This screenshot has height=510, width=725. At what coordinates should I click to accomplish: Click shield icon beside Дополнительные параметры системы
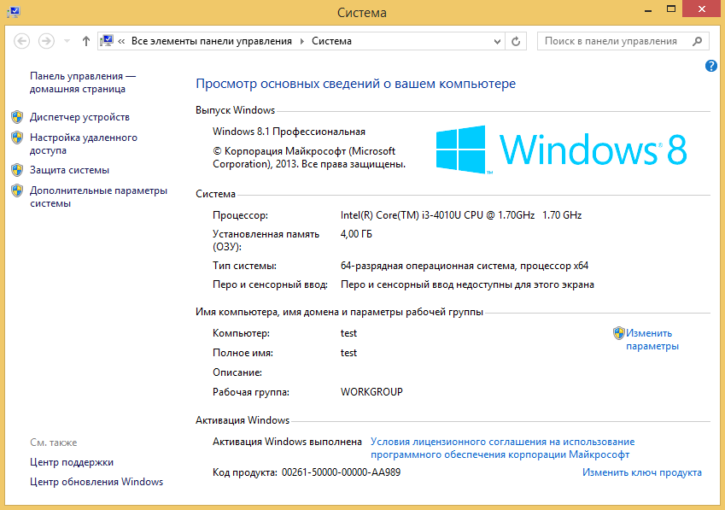pos(17,190)
